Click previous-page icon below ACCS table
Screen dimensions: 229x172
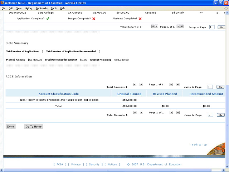(141, 112)
